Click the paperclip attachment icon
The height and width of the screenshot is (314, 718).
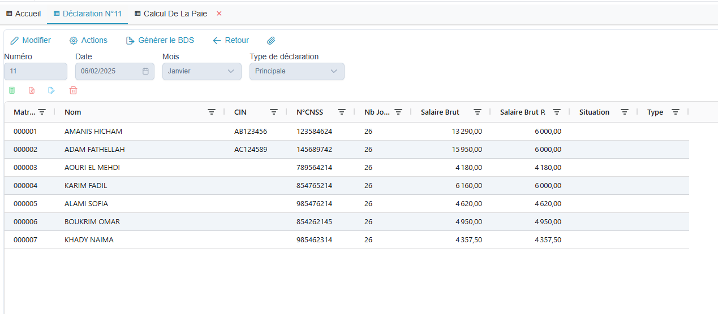pyautogui.click(x=271, y=41)
